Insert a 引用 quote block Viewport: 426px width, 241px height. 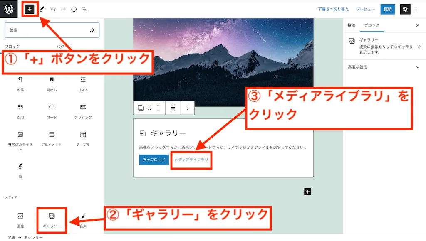pyautogui.click(x=20, y=111)
